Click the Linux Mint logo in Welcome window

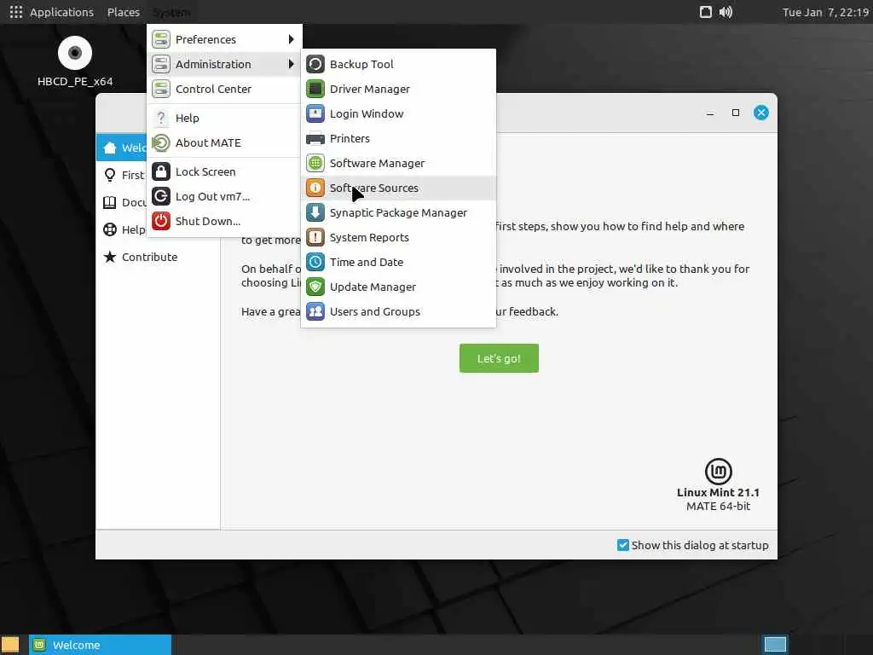click(718, 471)
